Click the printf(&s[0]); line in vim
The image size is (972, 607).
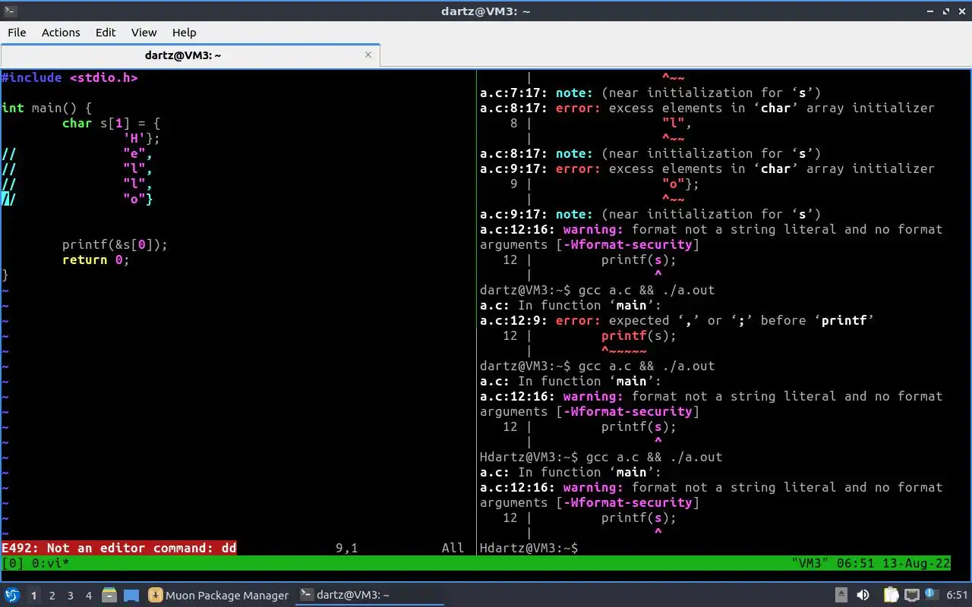(115, 244)
